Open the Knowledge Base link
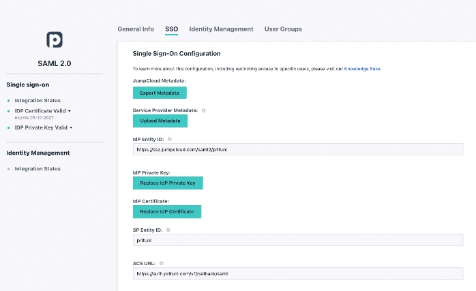The image size is (476, 291). pos(362,69)
